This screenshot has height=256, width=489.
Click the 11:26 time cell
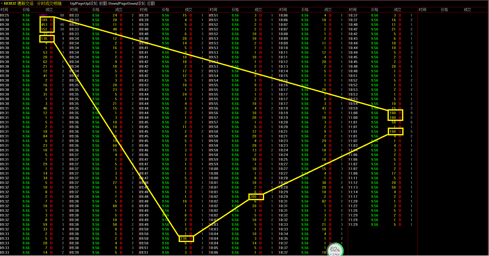coord(353,211)
